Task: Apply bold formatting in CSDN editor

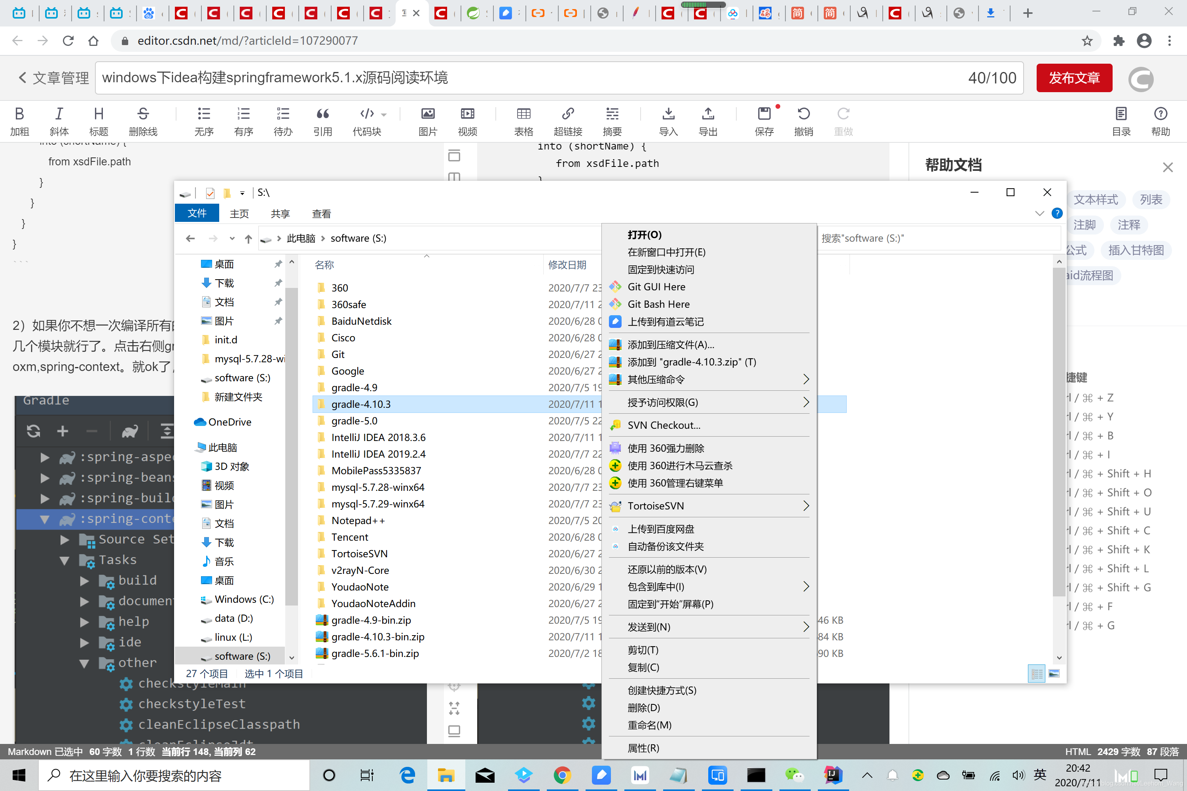Action: tap(19, 121)
